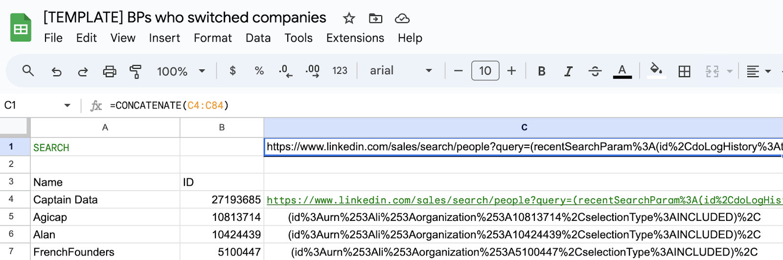The height and width of the screenshot is (260, 783).
Task: Select the ID header cell
Action: tap(222, 182)
